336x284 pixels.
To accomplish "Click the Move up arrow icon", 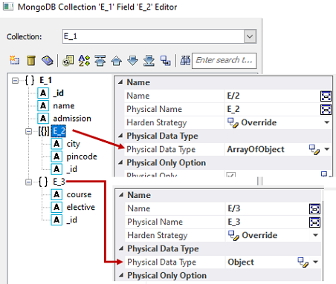I will [116, 60].
